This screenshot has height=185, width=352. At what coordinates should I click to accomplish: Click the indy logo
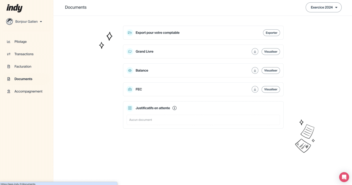[14, 8]
